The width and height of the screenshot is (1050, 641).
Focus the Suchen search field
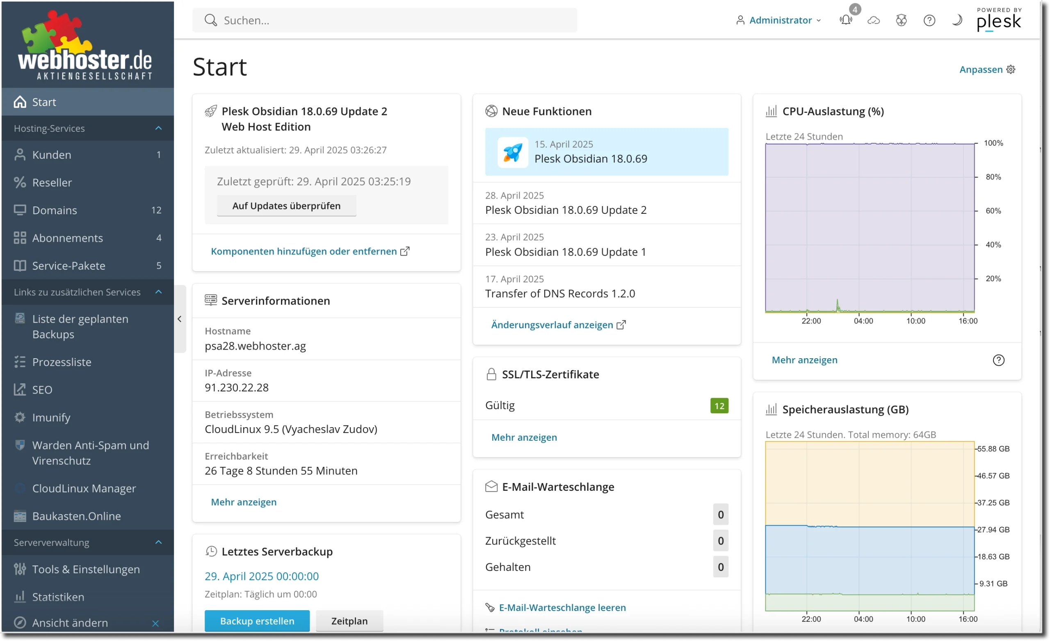pyautogui.click(x=385, y=20)
